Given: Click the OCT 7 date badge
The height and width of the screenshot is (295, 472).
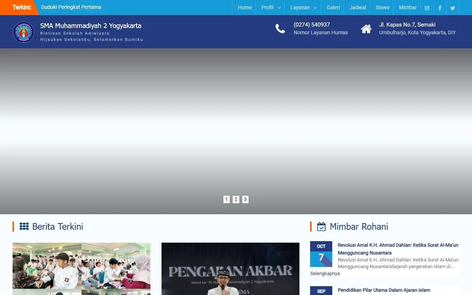Looking at the screenshot, I should click(x=321, y=254).
